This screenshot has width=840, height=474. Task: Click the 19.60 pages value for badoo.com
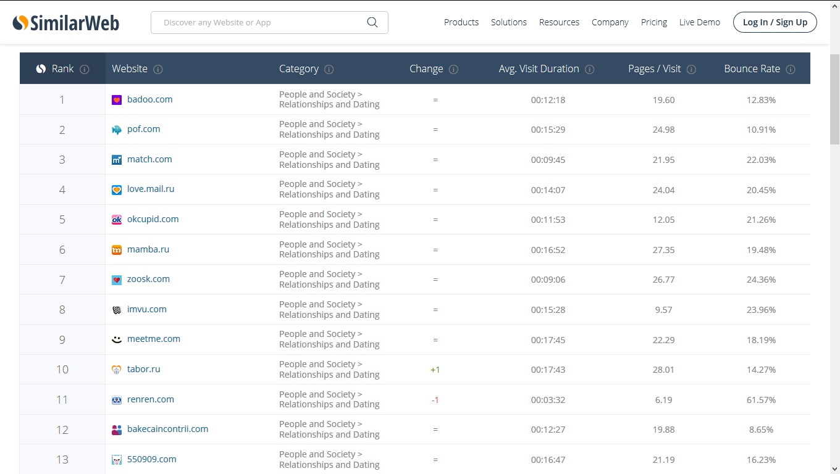tap(663, 99)
